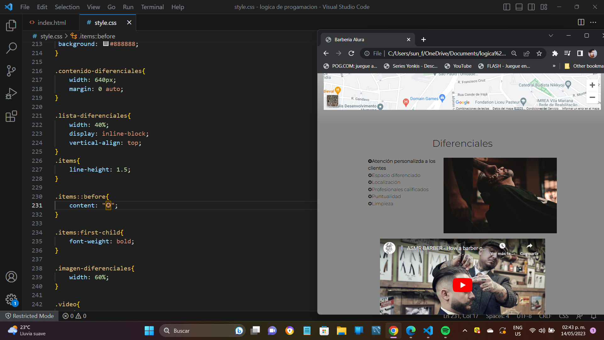Image resolution: width=604 pixels, height=340 pixels.
Task: Click the Windows Buscar search box
Action: [x=202, y=331]
